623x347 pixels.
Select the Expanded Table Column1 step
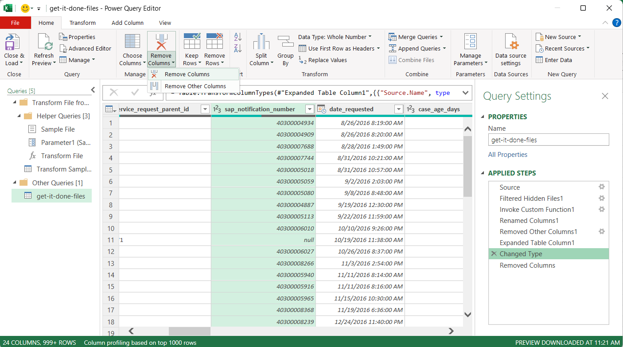pyautogui.click(x=549, y=243)
